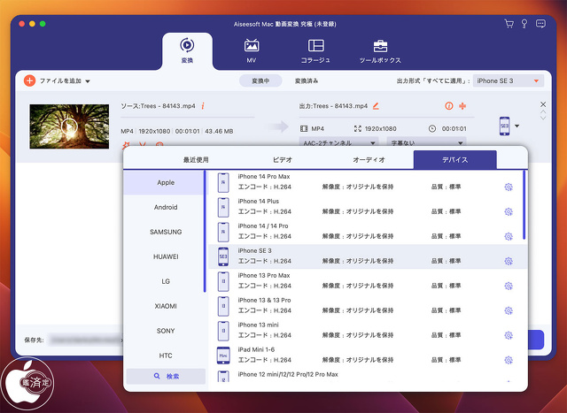Select HTC in the device brand list
The width and height of the screenshot is (567, 413).
click(166, 356)
